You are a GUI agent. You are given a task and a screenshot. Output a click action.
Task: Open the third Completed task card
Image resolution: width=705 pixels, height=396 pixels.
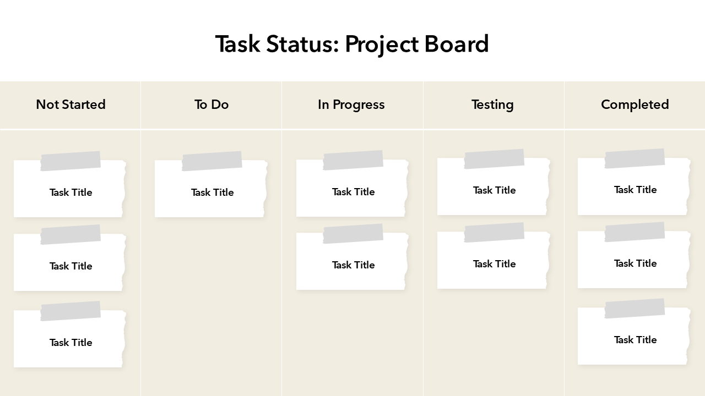point(634,340)
